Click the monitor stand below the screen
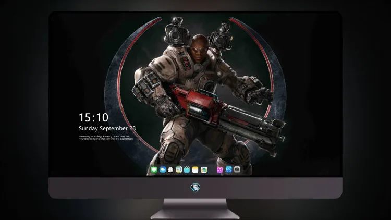This screenshot has width=391, height=220. [x=195, y=209]
